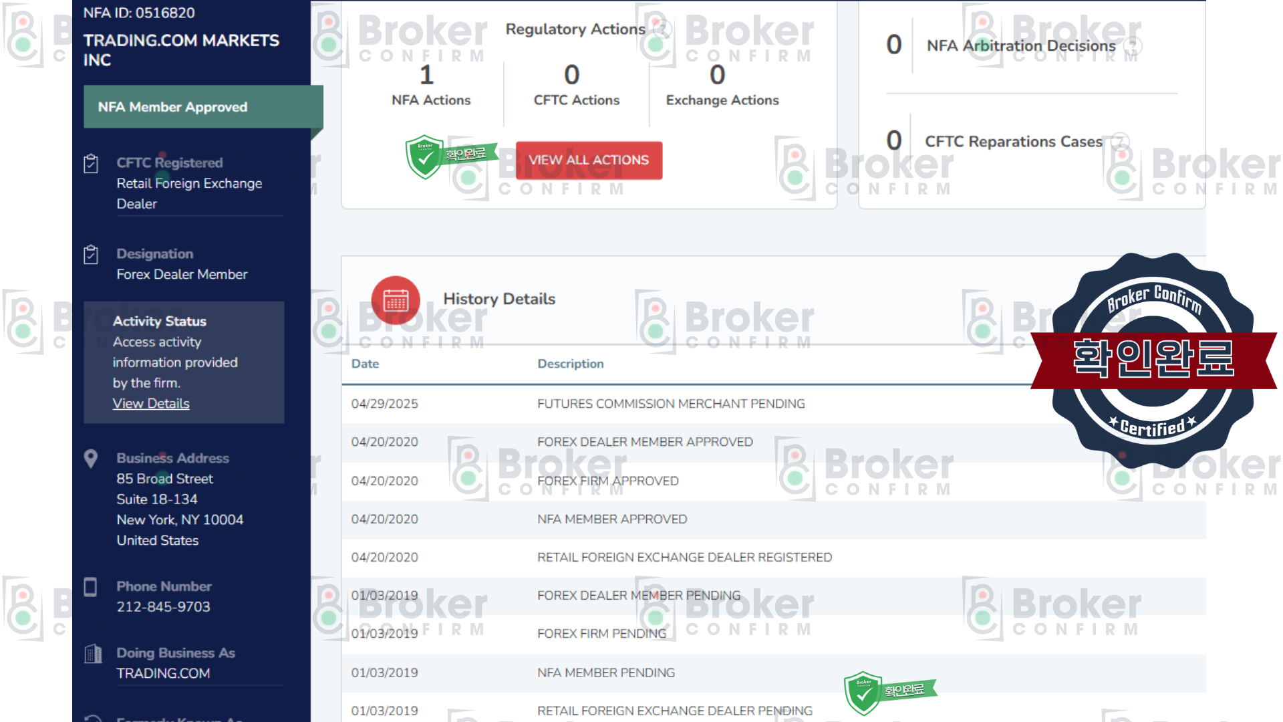Image resolution: width=1283 pixels, height=722 pixels.
Task: Click the red calendar History Details icon
Action: tap(396, 300)
